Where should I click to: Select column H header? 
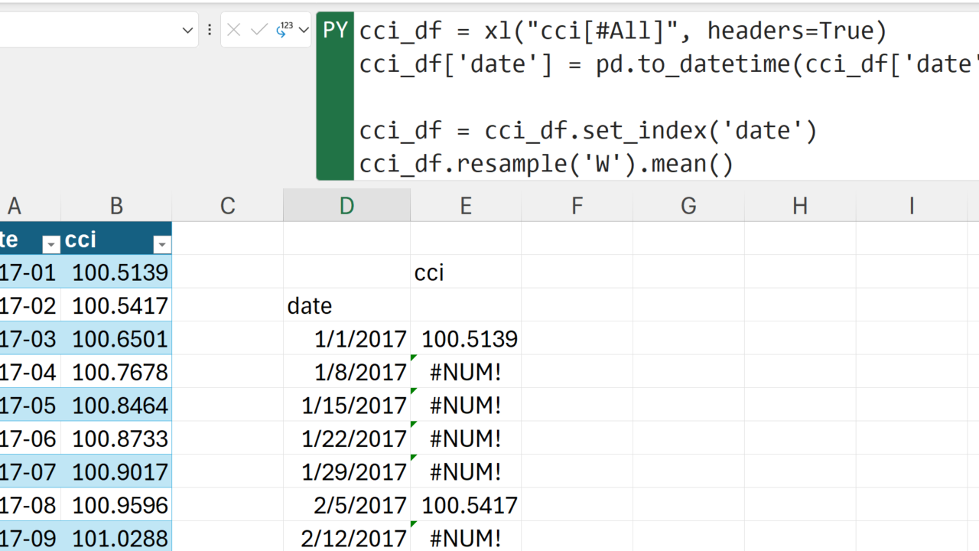tap(799, 205)
